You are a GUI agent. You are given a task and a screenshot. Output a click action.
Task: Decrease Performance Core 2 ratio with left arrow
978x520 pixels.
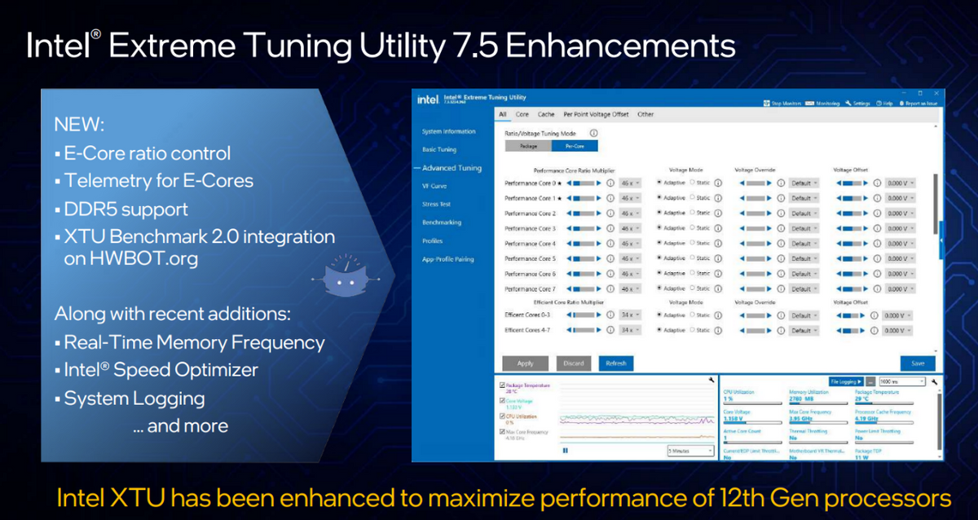[568, 213]
